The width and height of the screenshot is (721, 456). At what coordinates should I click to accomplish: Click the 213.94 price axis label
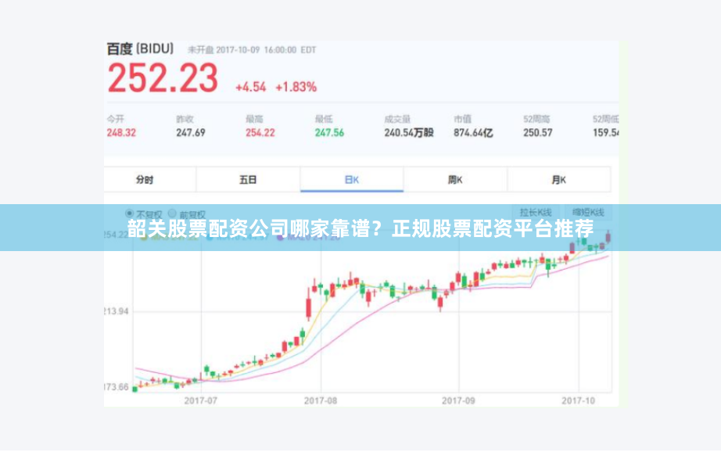coord(117,311)
